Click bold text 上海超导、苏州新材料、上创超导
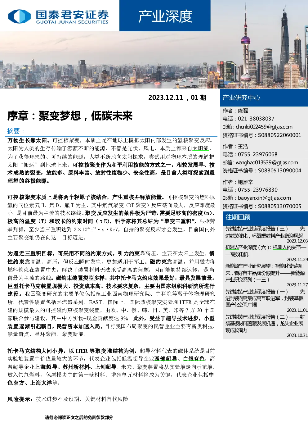This screenshot has width=308, height=436. click(76, 367)
